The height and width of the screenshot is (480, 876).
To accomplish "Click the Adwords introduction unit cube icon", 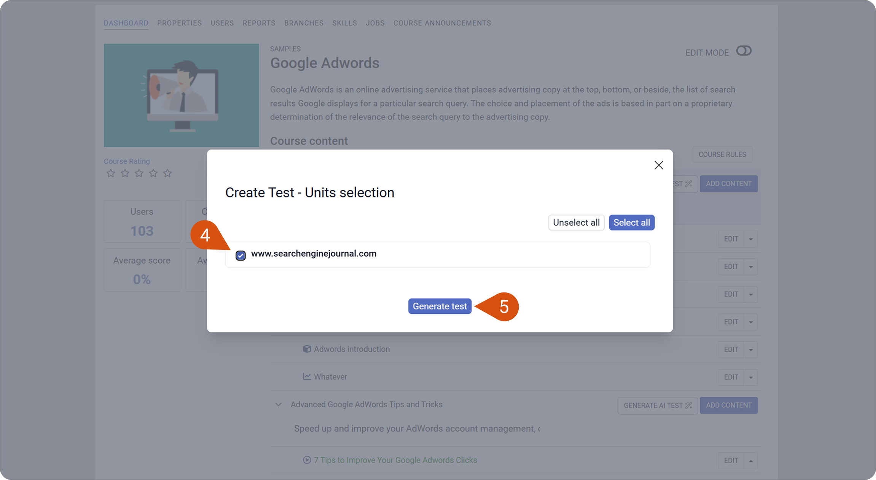I will (x=307, y=349).
